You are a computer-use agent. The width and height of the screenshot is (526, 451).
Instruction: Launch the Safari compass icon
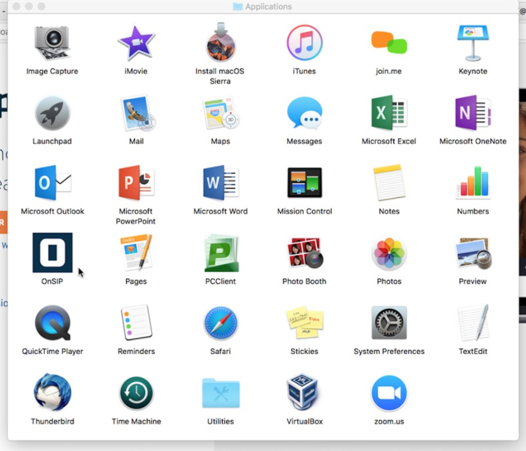tap(221, 323)
